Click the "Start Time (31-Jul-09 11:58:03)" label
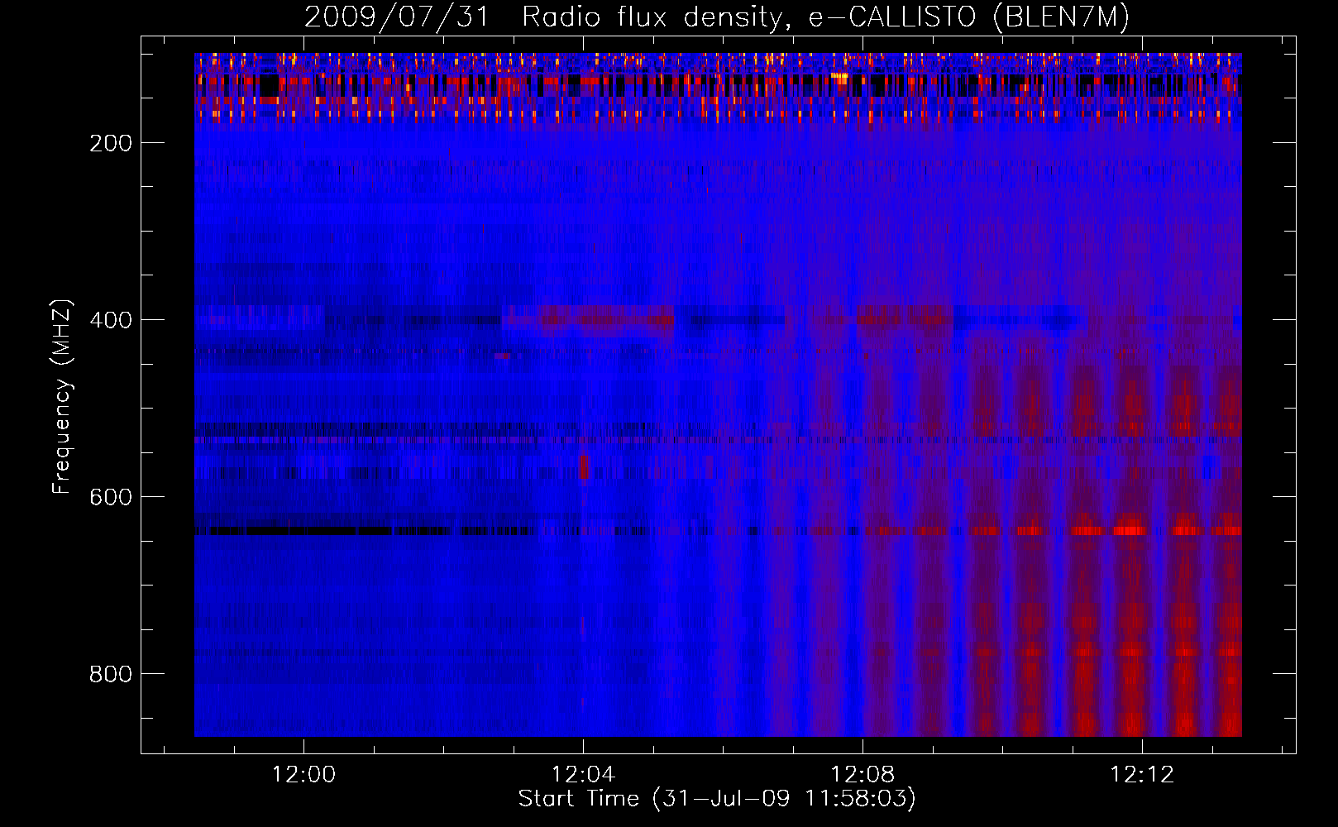 point(717,799)
